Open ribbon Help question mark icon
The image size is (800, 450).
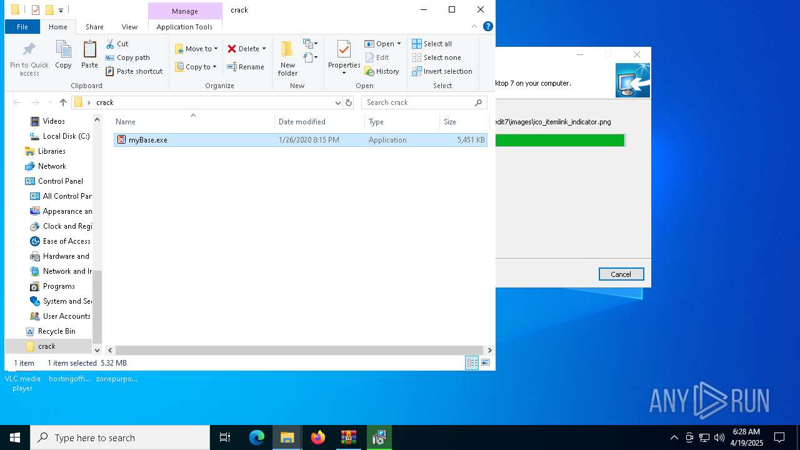488,26
